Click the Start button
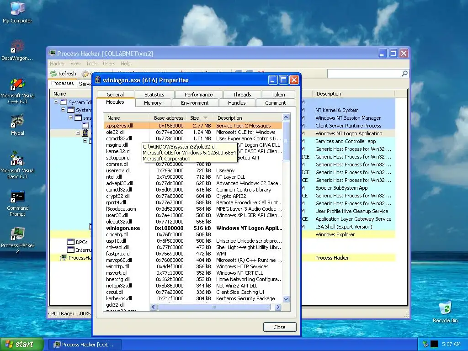 tap(22, 344)
